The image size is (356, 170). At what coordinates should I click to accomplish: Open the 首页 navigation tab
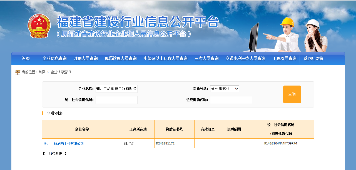(26, 59)
